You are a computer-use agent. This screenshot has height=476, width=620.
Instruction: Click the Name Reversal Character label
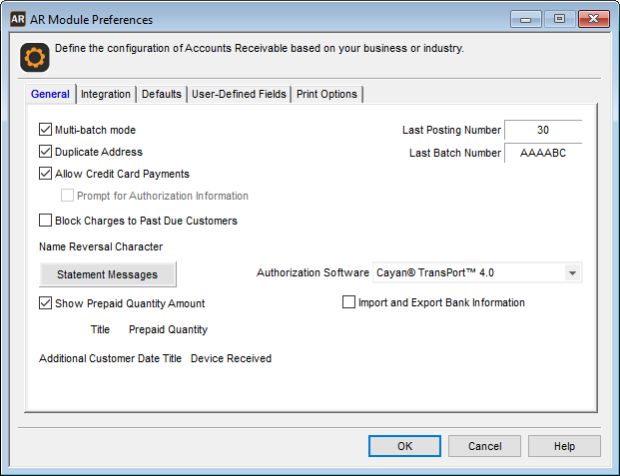click(x=101, y=246)
